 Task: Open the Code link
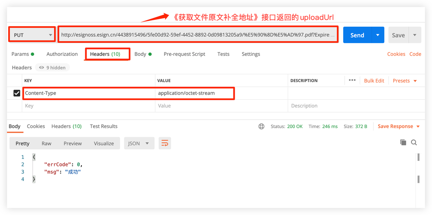point(415,54)
